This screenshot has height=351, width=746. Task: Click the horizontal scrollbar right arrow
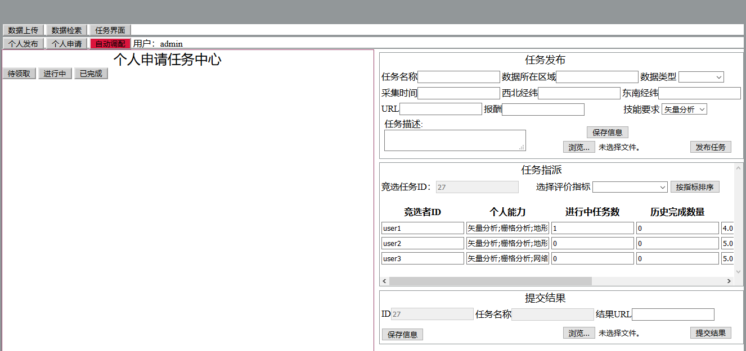coord(729,281)
